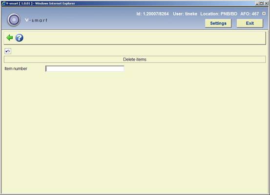Click the V-smart brand name text

coord(36,20)
